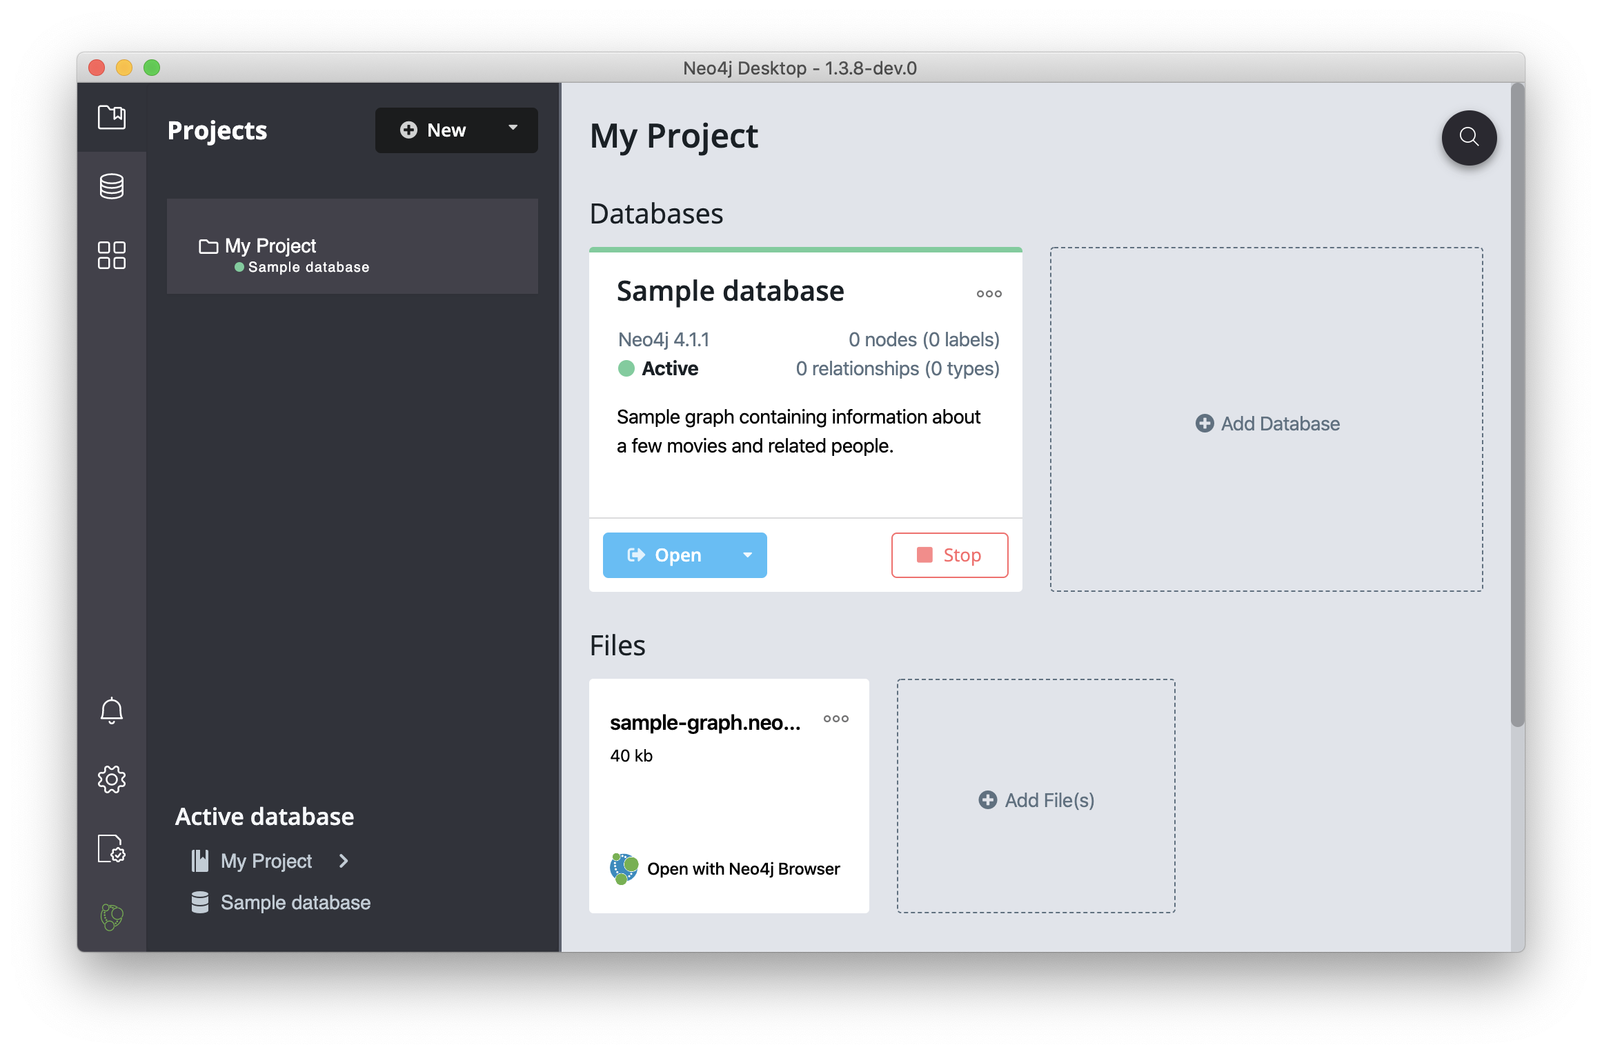Viewport: 1602px width, 1054px height.
Task: Open Sample database three-dot menu
Action: tap(989, 294)
